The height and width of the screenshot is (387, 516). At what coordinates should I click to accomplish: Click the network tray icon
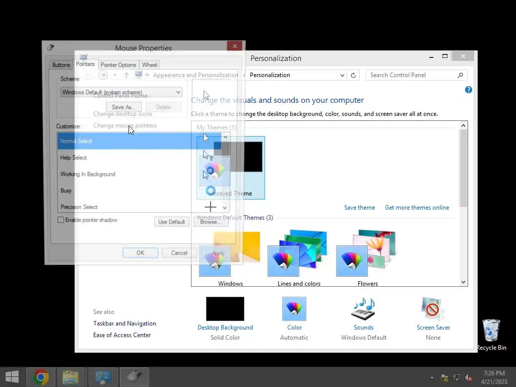[x=457, y=377]
